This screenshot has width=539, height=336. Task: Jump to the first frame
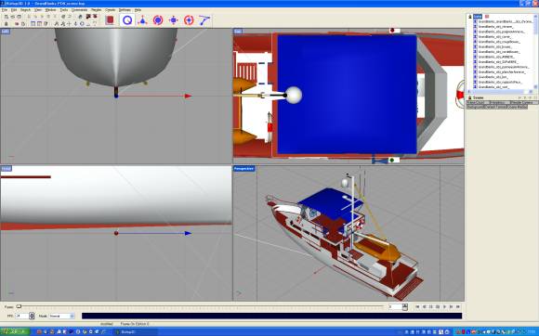[x=417, y=307]
